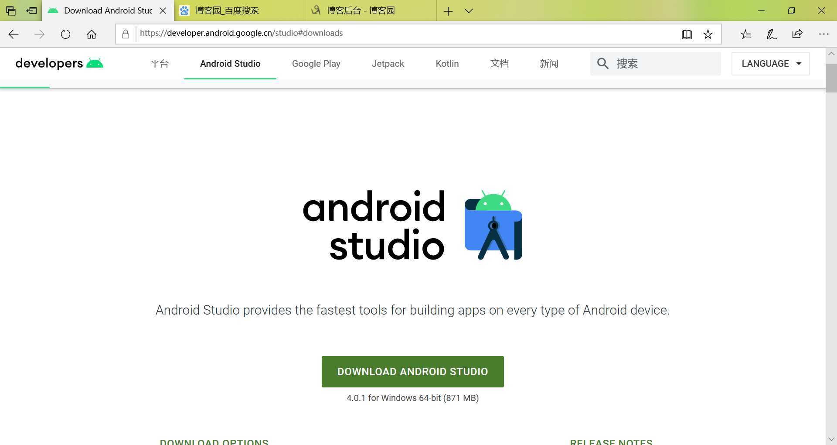Close the Download Android Studio tab
Image resolution: width=837 pixels, height=445 pixels.
163,11
